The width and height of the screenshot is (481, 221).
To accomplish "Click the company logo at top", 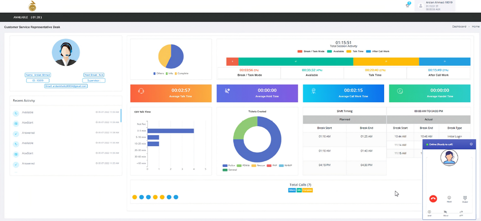I will [32, 5].
